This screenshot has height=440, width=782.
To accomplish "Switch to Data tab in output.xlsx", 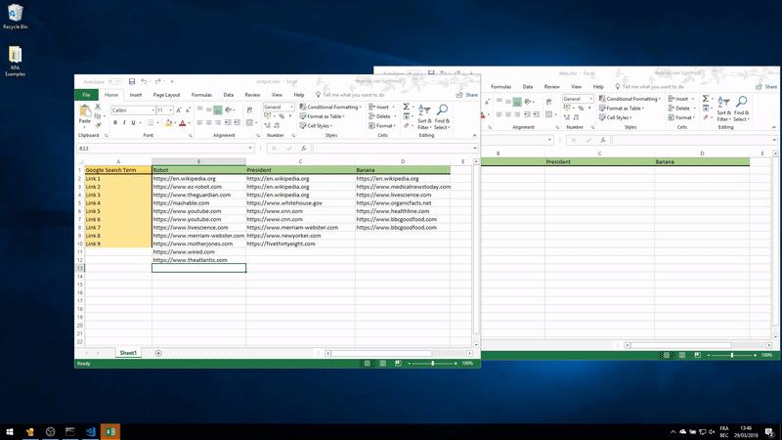I will point(229,95).
